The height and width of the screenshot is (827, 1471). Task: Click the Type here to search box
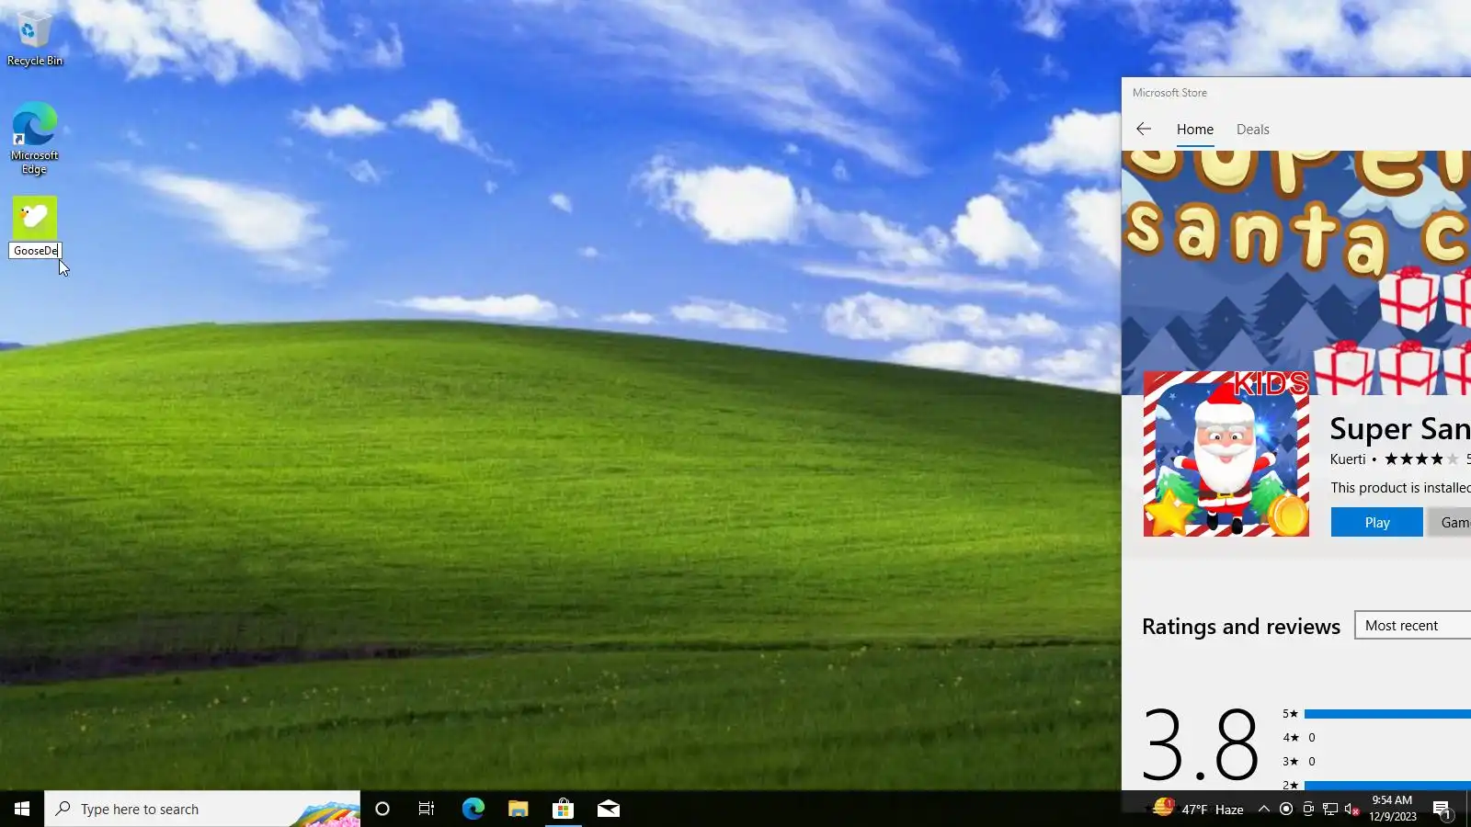click(x=202, y=809)
